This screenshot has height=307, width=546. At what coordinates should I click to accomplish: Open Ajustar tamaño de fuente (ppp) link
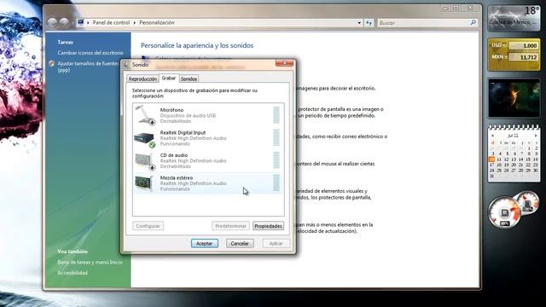click(89, 67)
